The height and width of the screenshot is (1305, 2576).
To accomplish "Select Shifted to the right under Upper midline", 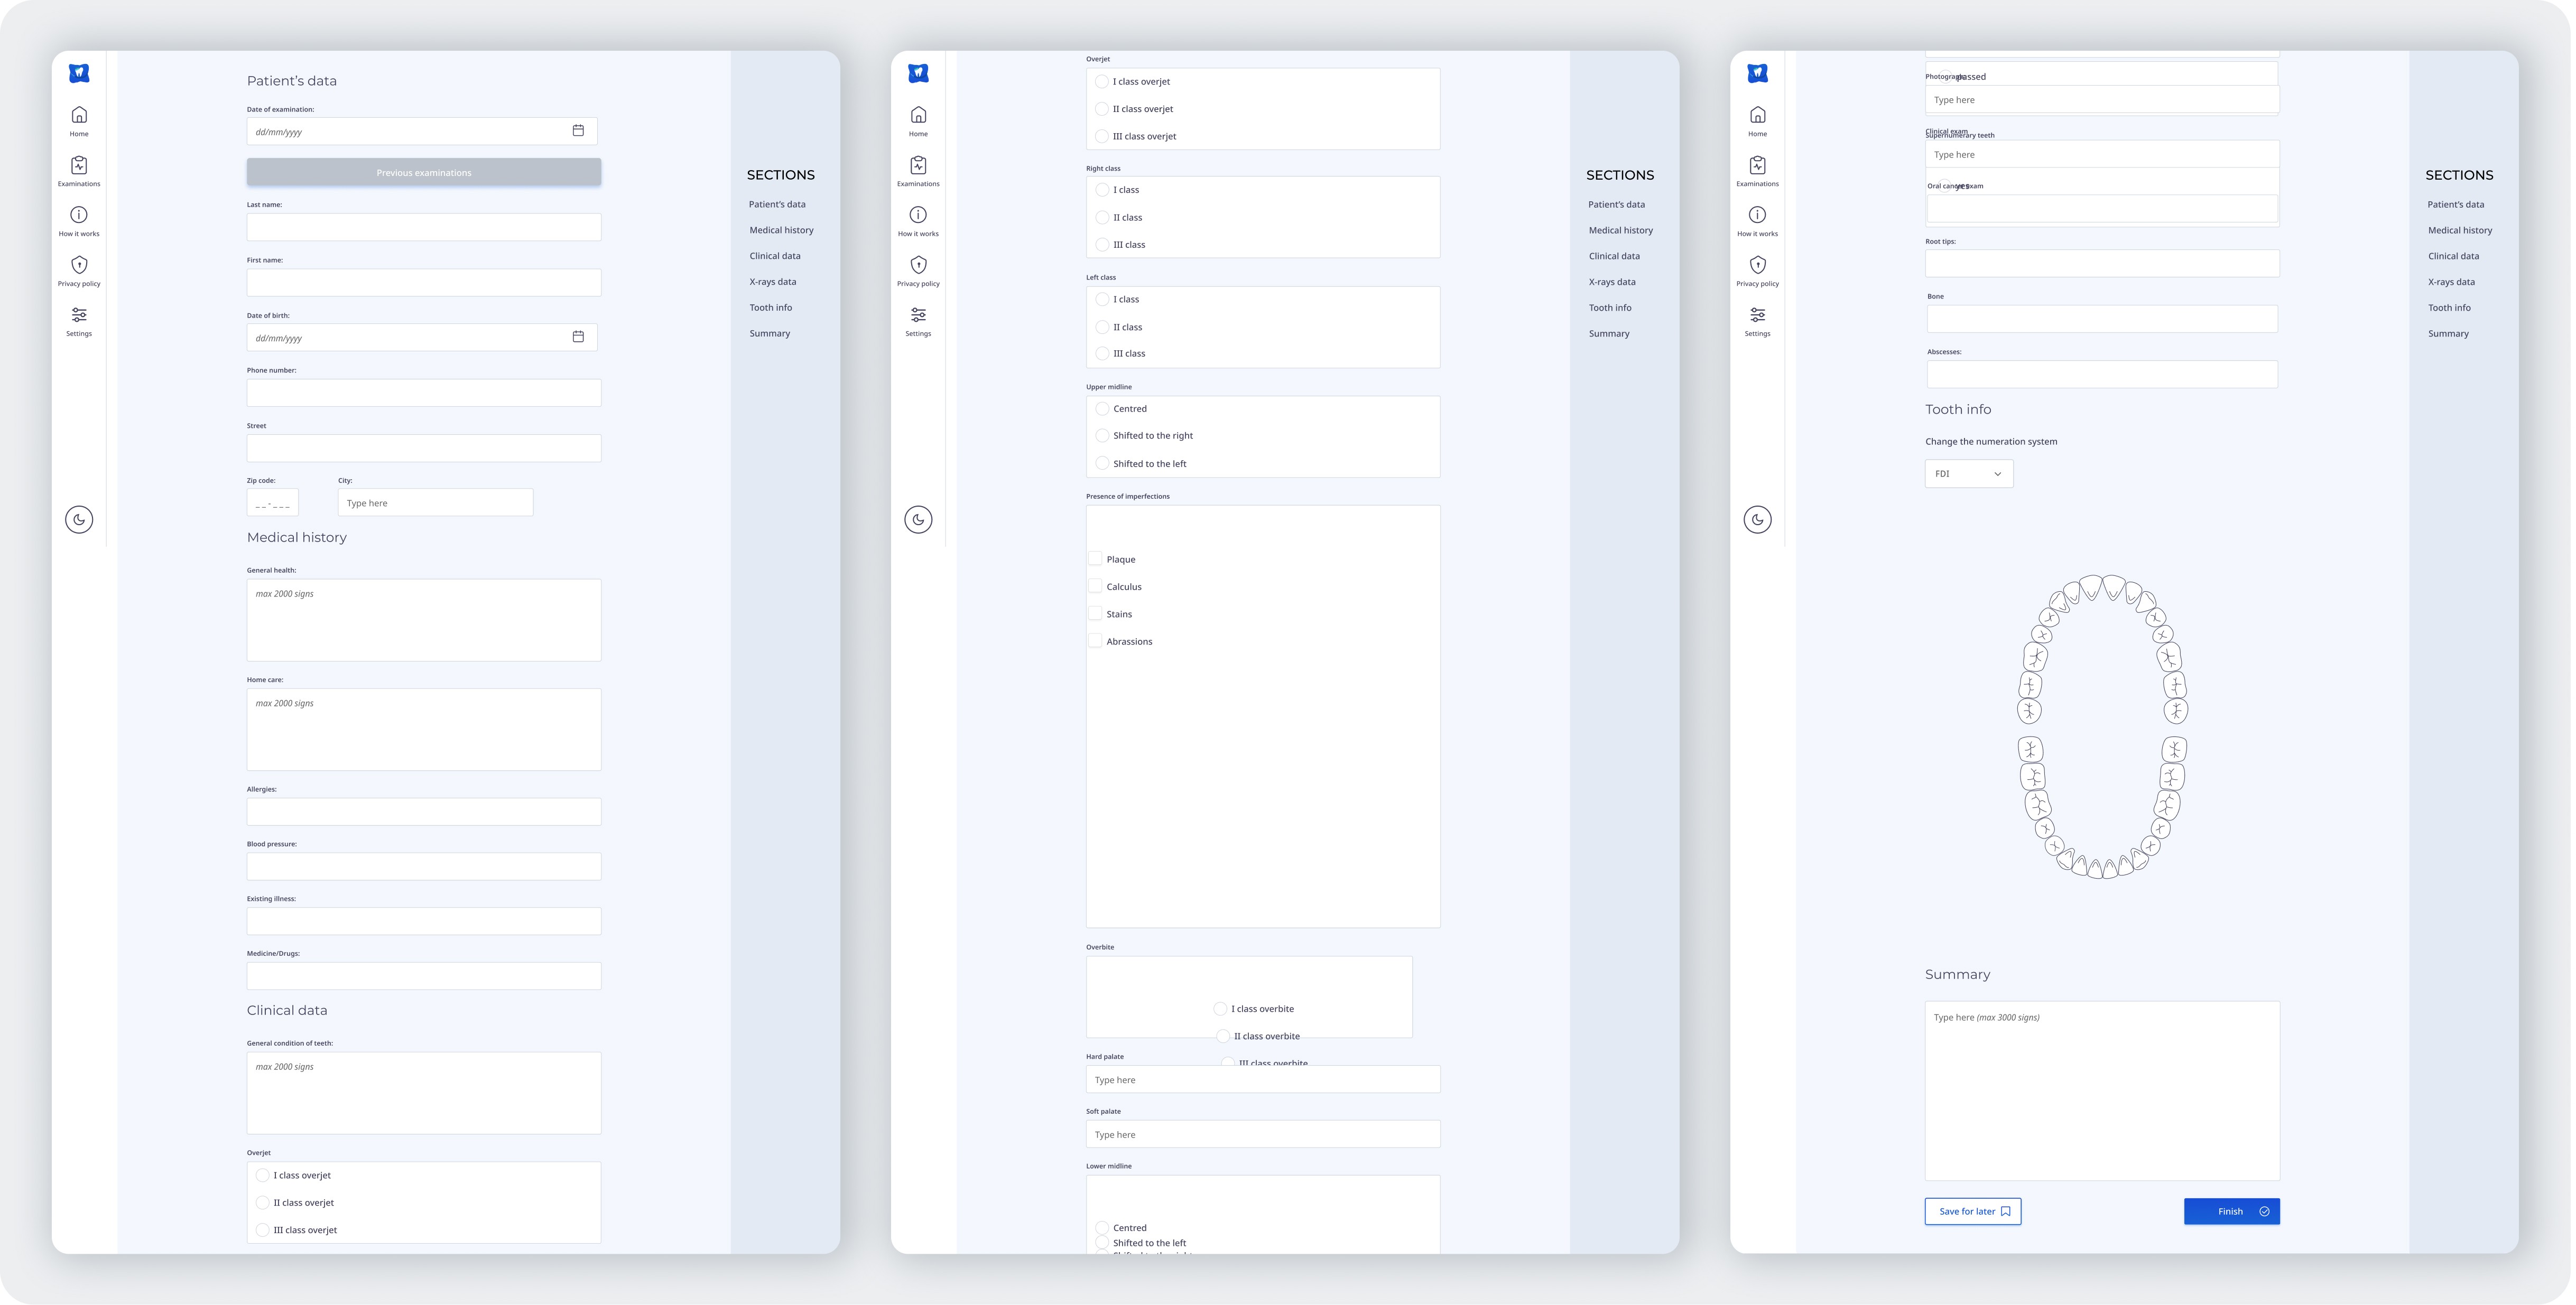I will click(x=1102, y=436).
